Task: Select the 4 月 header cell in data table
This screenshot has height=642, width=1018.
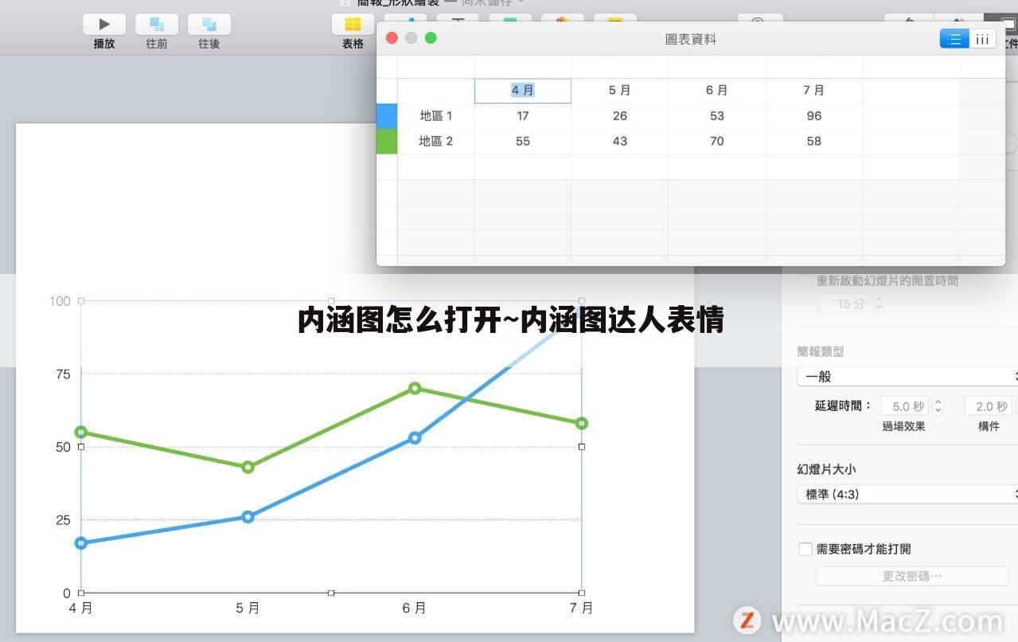Action: coord(523,91)
